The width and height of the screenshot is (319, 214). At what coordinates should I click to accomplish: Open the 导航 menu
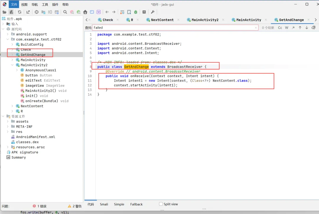coord(35,4)
